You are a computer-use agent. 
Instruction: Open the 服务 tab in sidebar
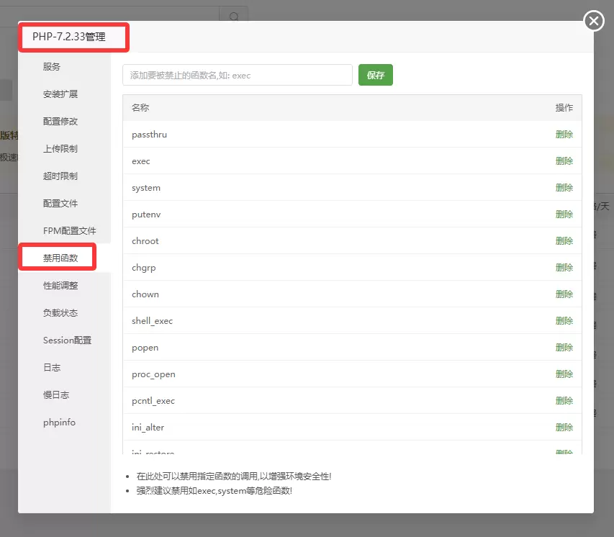pos(52,67)
